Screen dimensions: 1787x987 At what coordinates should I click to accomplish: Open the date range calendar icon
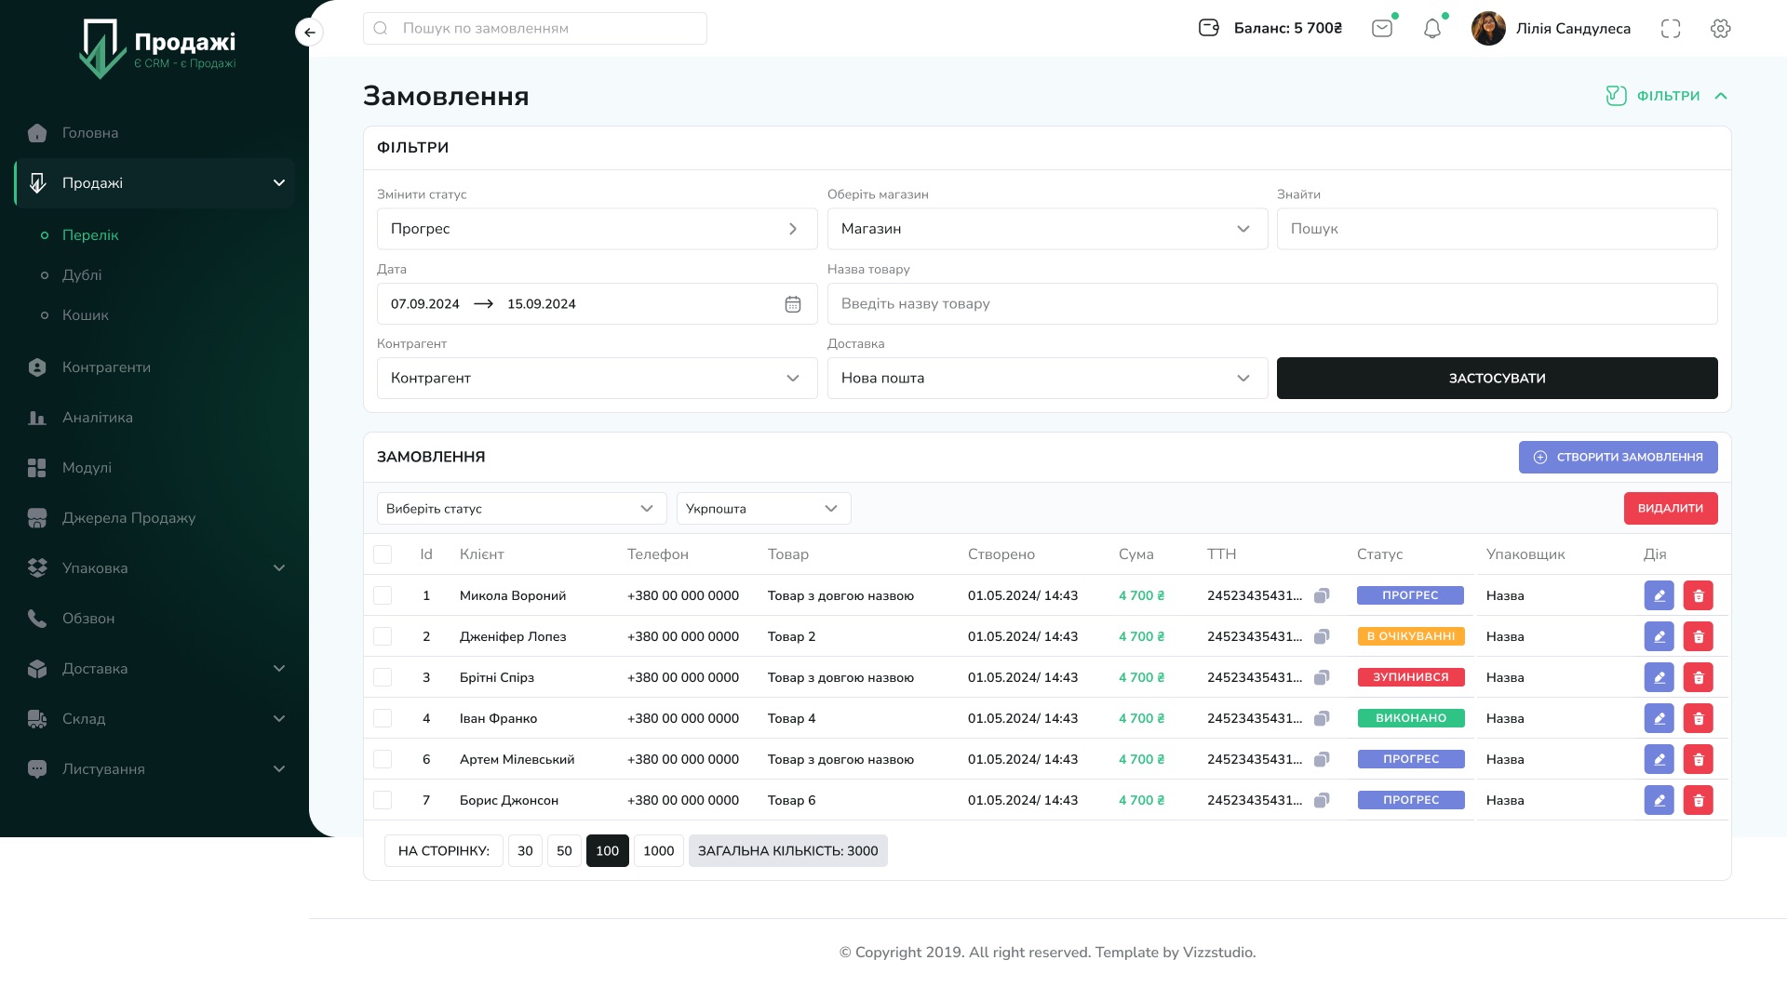(x=793, y=304)
